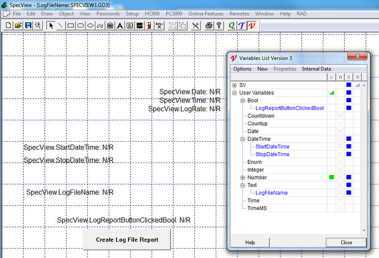
Task: Click the New file toolbar icon
Action: point(8,25)
